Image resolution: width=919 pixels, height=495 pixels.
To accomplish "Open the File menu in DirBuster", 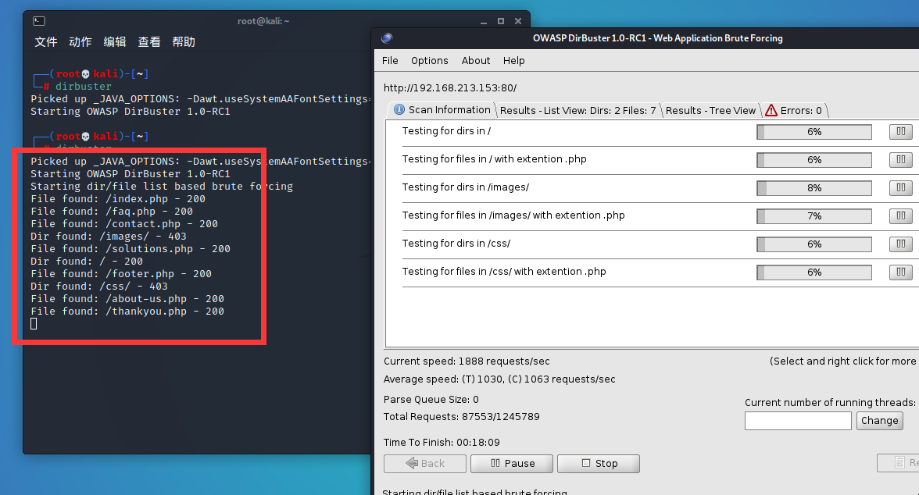I will click(x=390, y=60).
